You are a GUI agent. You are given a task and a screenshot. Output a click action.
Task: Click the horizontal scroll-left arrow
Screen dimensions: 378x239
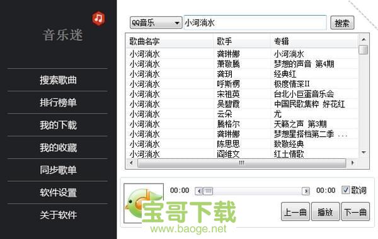pyautogui.click(x=131, y=163)
